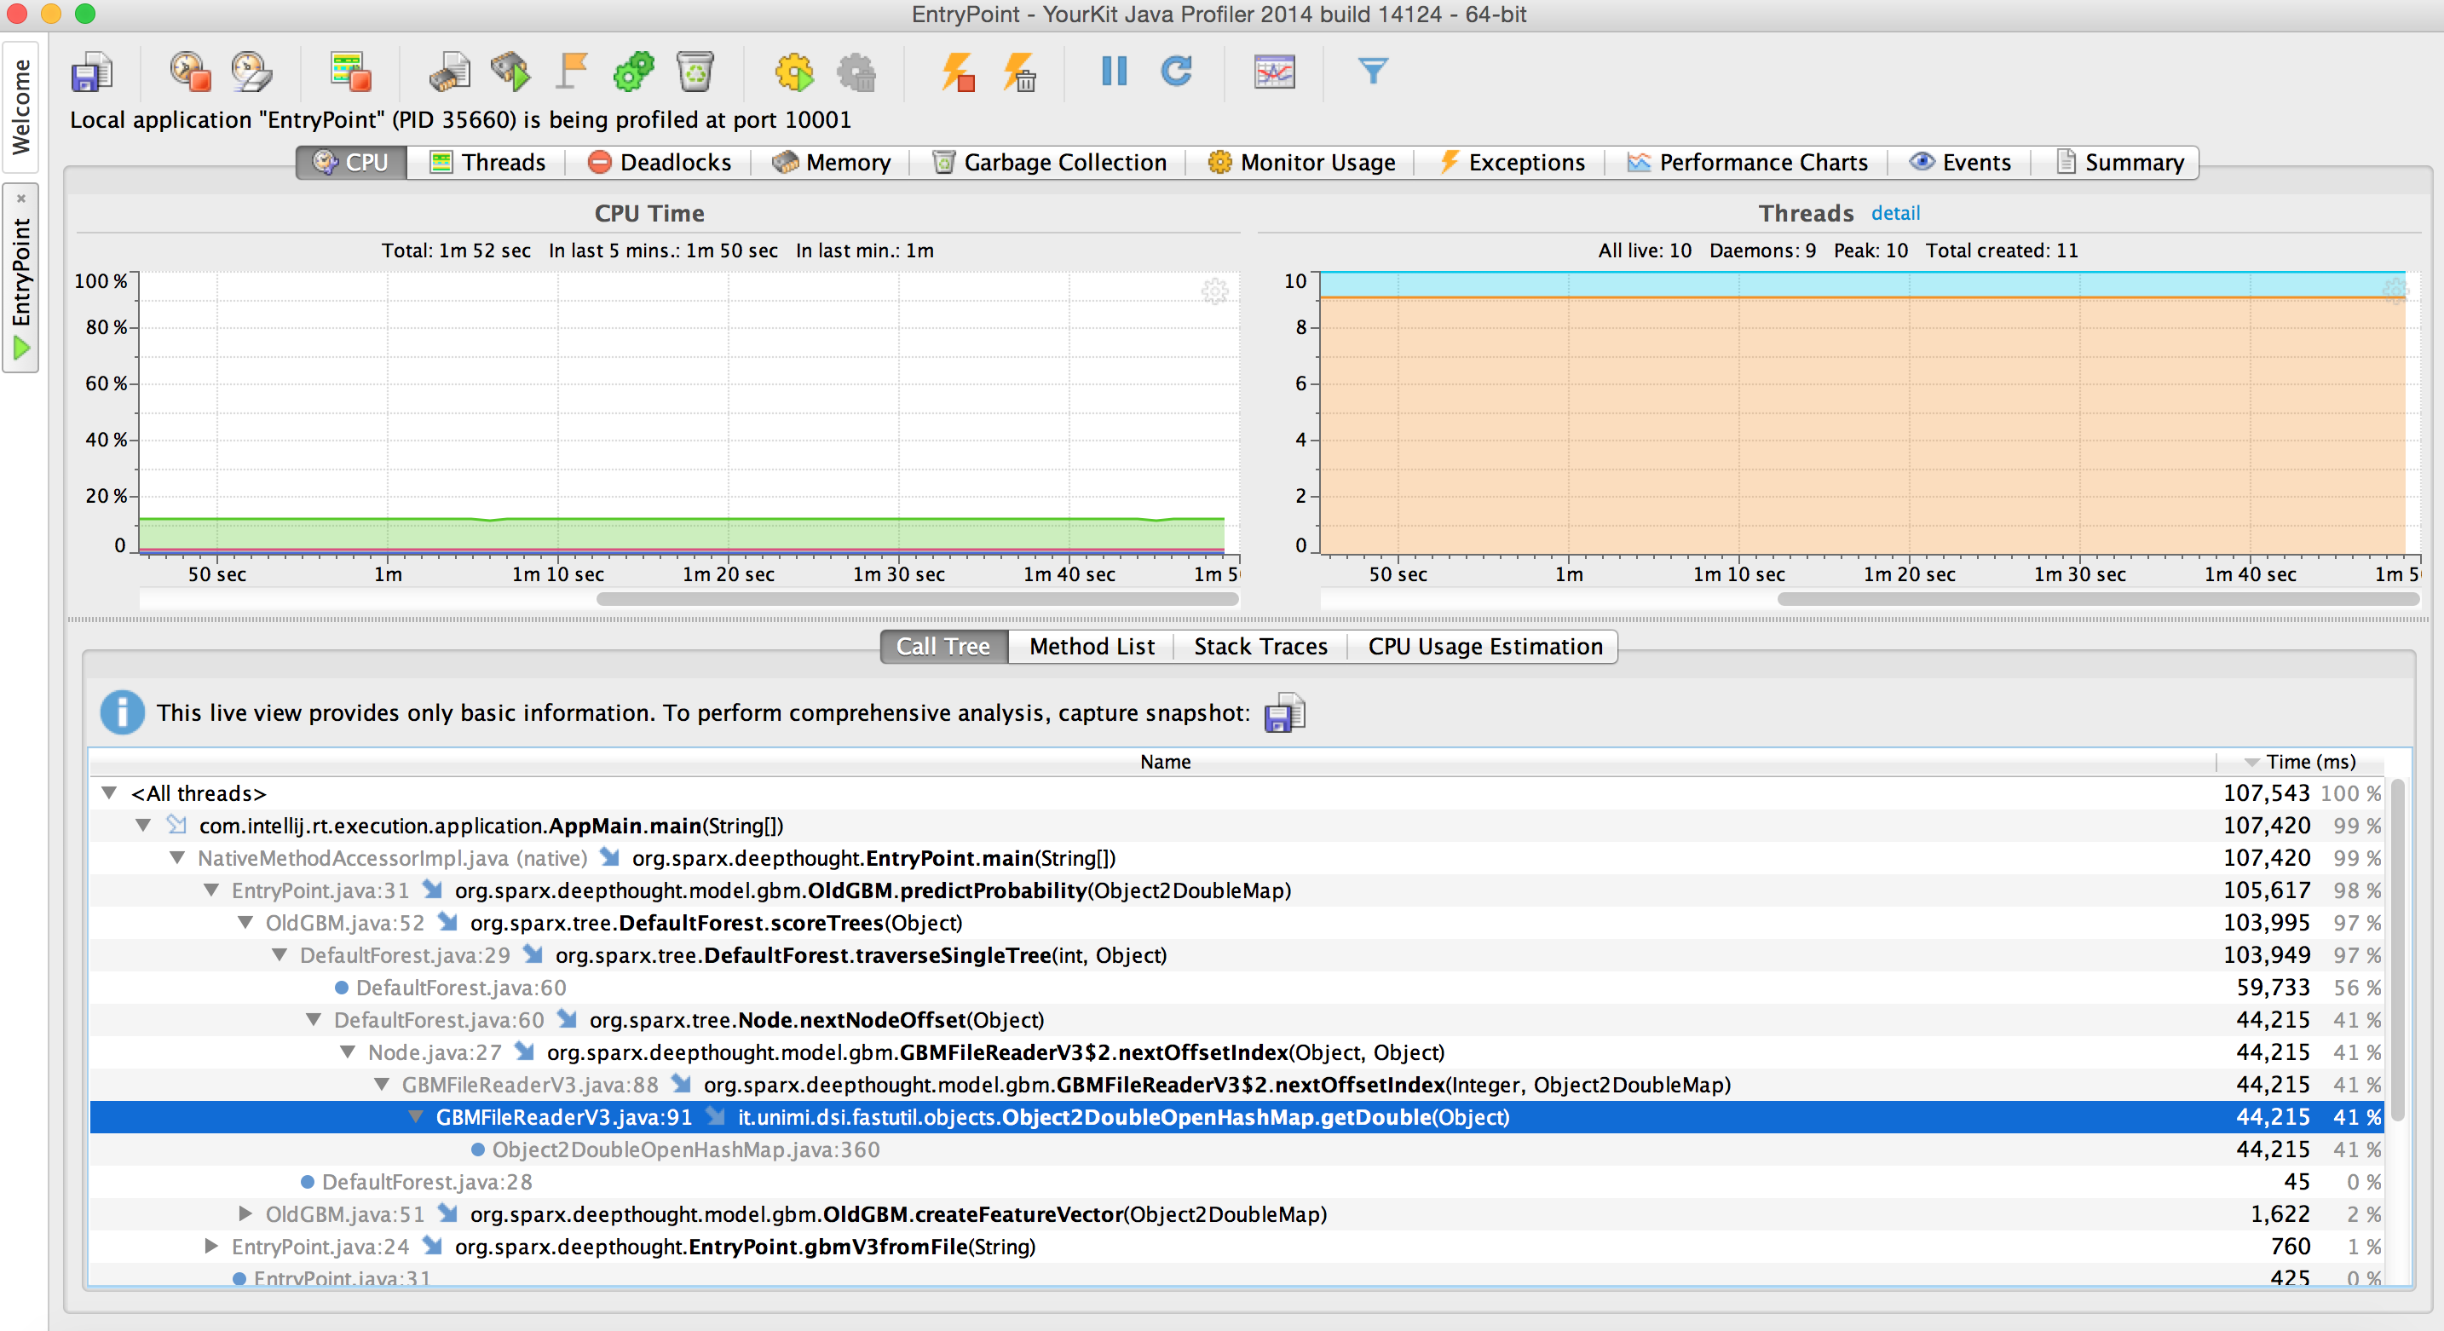Switch to the Welcome side tab
The image size is (2444, 1331).
[20, 107]
